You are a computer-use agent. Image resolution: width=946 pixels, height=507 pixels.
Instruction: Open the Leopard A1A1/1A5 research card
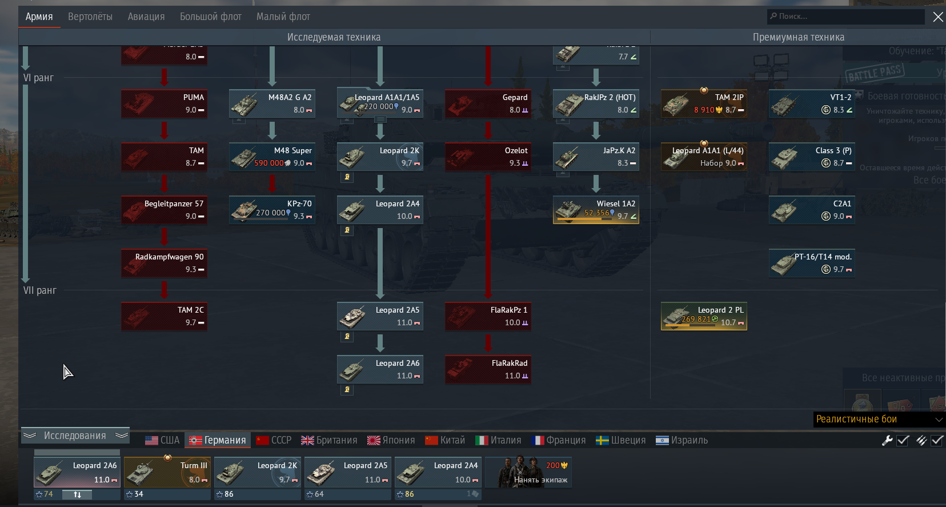point(380,103)
